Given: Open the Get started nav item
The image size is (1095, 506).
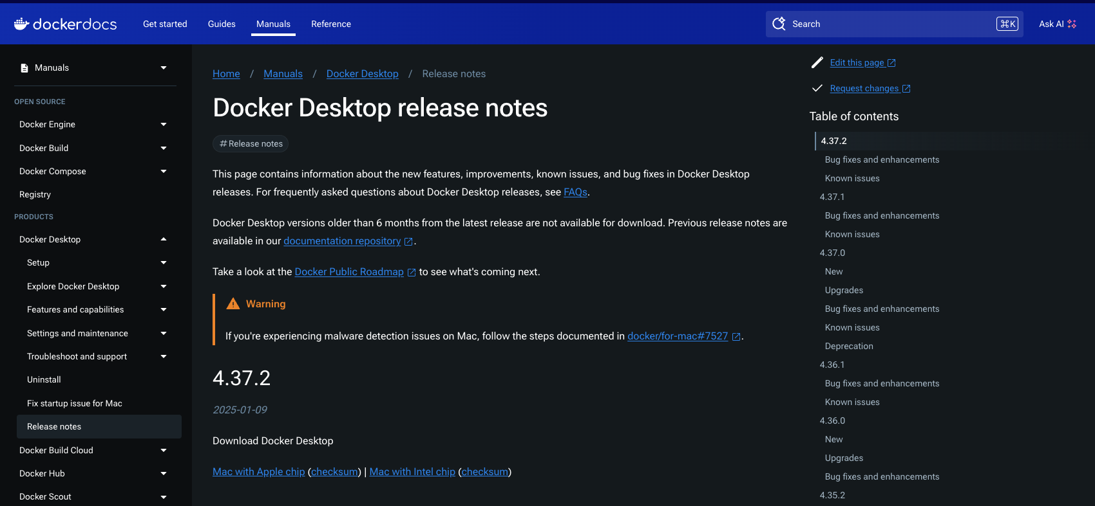Looking at the screenshot, I should (x=165, y=24).
